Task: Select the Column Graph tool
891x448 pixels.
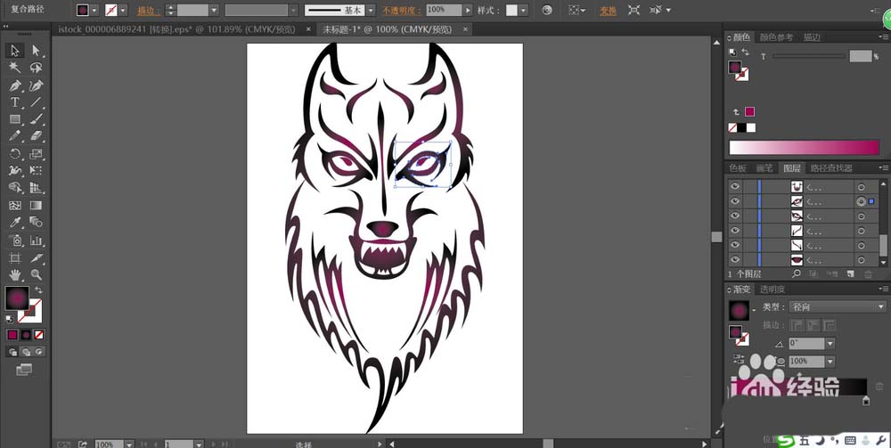Action: [x=37, y=240]
